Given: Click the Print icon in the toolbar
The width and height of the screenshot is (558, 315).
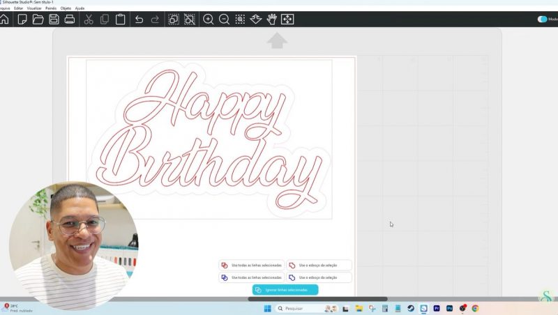Looking at the screenshot, I should point(70,20).
